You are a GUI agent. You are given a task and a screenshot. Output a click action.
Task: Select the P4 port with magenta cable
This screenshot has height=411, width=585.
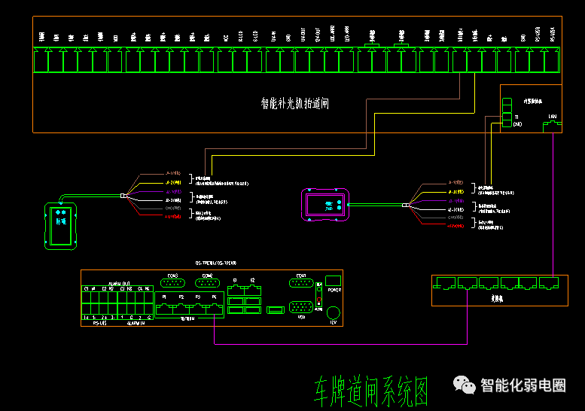pyautogui.click(x=215, y=308)
